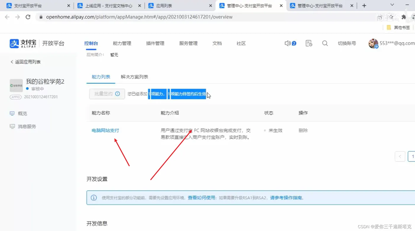Click the 553***@qq.com account name
Screen dimensions: 415x231
coord(397,43)
